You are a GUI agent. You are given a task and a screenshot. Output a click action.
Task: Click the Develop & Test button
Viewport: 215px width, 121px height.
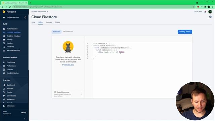pyautogui.click(x=185, y=32)
